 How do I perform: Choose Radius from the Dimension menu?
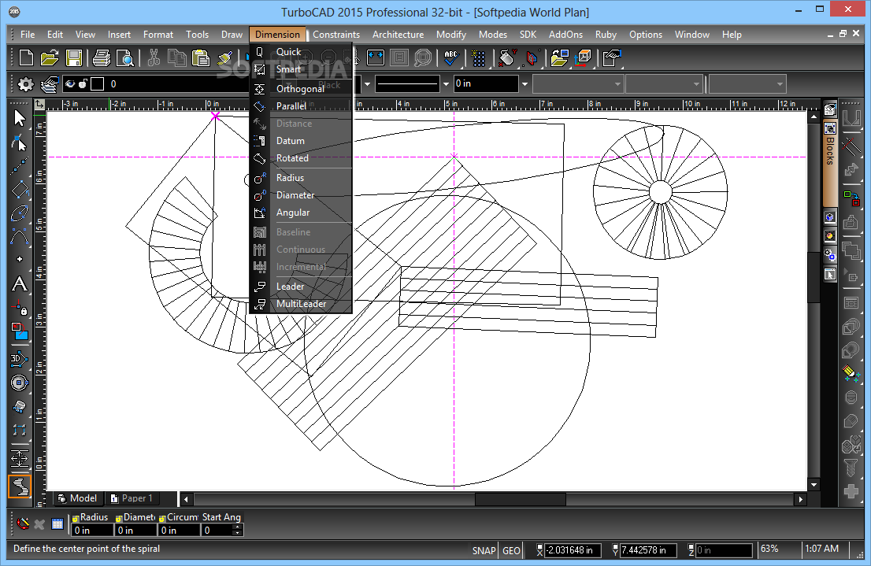click(291, 177)
